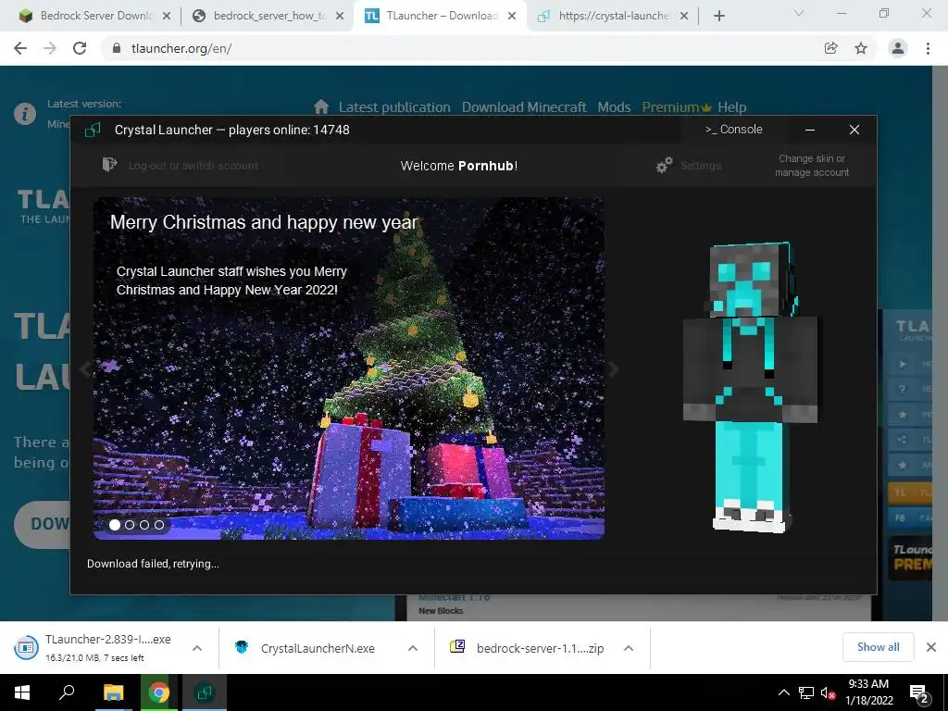948x711 pixels.
Task: Select fourth slideshow dot indicator
Action: 159,525
